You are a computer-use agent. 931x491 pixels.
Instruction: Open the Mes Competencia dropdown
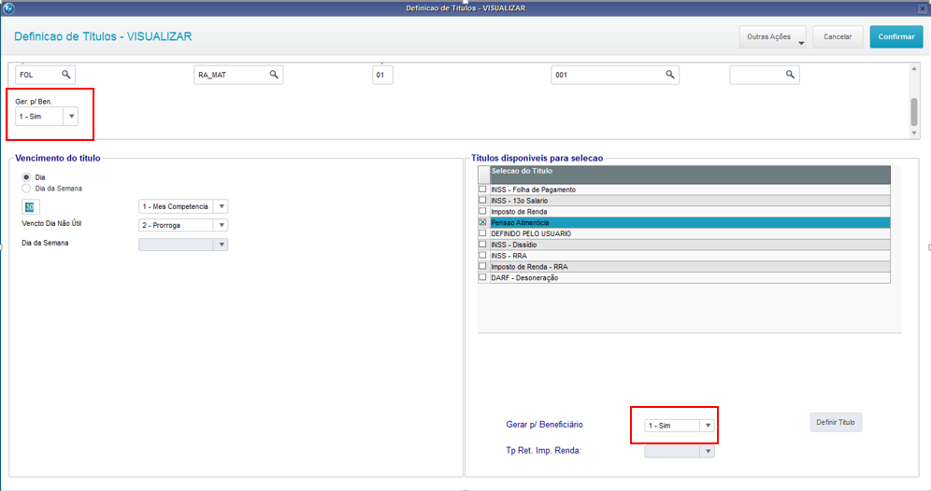click(x=222, y=206)
